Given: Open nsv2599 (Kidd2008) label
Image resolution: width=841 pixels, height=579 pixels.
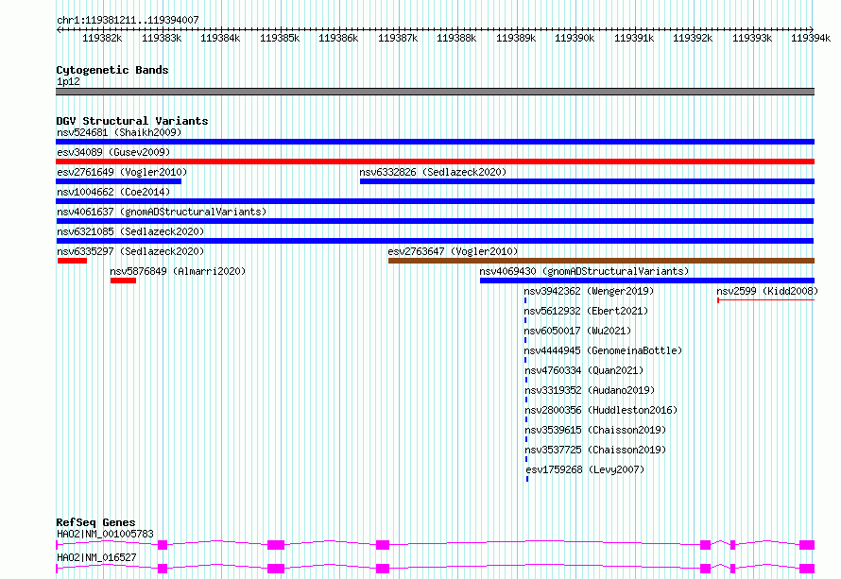Looking at the screenshot, I should click(767, 291).
